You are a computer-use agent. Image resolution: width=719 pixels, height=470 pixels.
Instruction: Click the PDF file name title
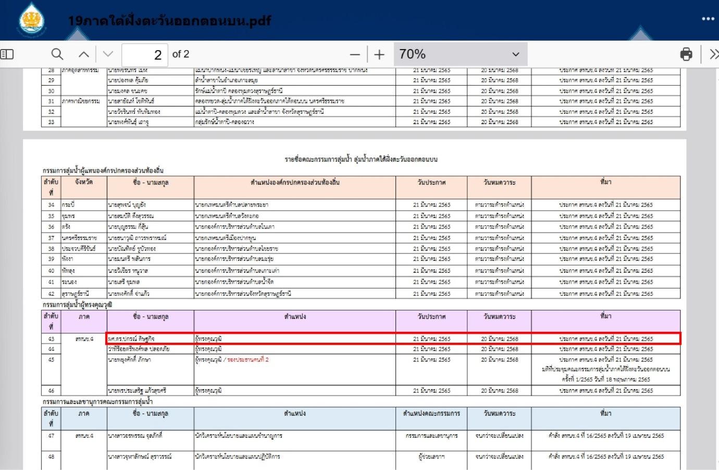[169, 21]
